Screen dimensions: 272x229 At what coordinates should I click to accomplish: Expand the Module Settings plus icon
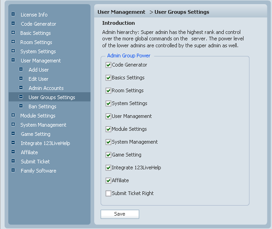click(13, 115)
